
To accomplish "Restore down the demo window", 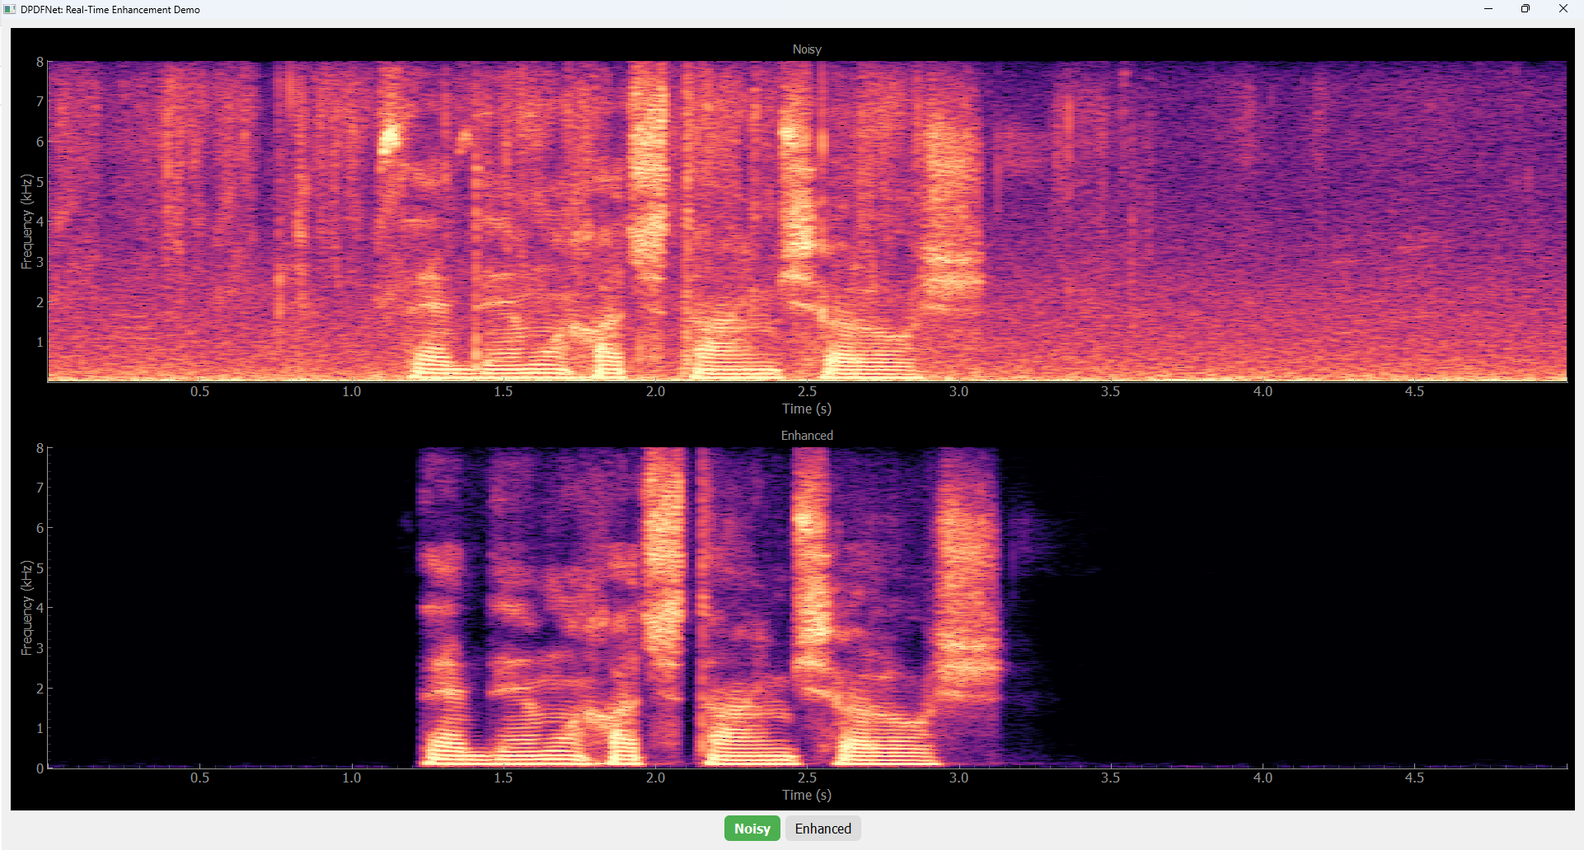I will (1525, 9).
